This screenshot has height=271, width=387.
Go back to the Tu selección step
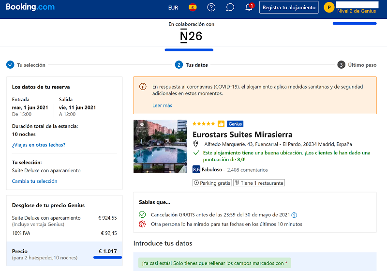click(31, 65)
